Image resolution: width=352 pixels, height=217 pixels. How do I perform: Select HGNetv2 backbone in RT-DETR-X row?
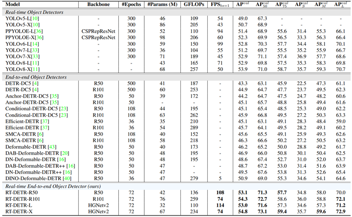(98, 212)
